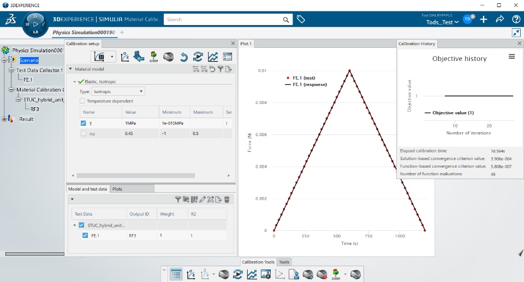
Task: Click the tag icon next to search bar
Action: 301,20
